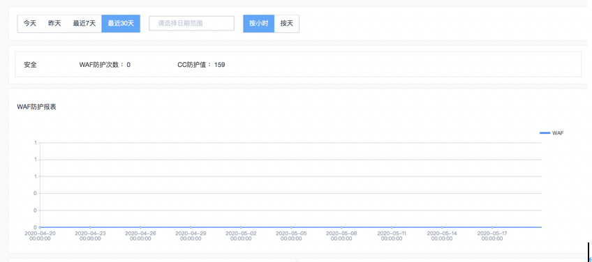Viewport: 592px width, 262px height.
Task: Select the 昨天 time range
Action: pos(54,24)
